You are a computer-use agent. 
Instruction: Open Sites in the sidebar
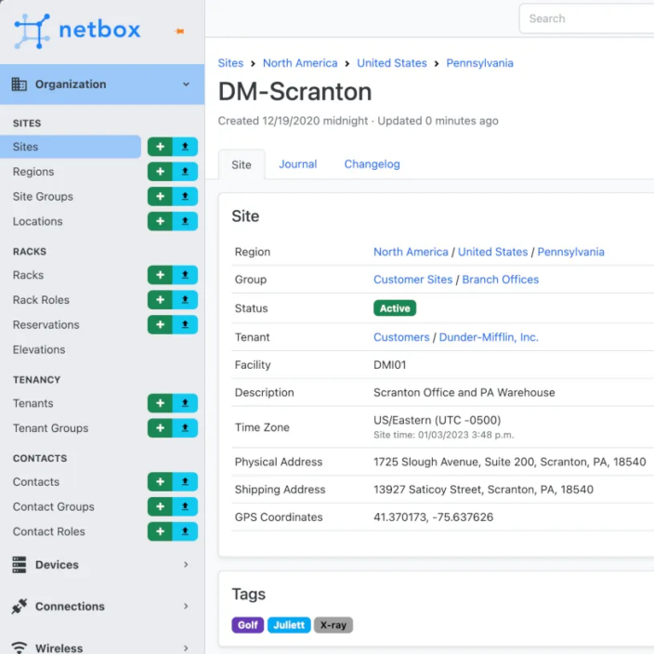pos(71,147)
